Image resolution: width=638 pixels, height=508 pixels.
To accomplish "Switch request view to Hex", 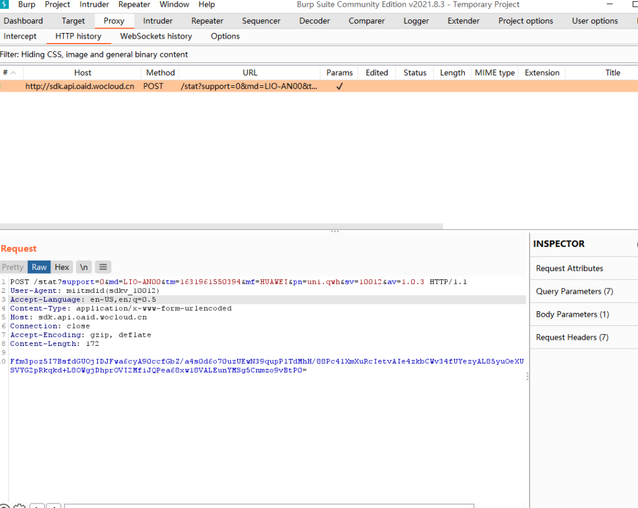I will pyautogui.click(x=62, y=267).
